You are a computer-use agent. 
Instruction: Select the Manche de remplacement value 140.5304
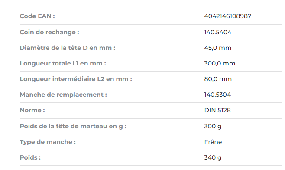(217, 95)
